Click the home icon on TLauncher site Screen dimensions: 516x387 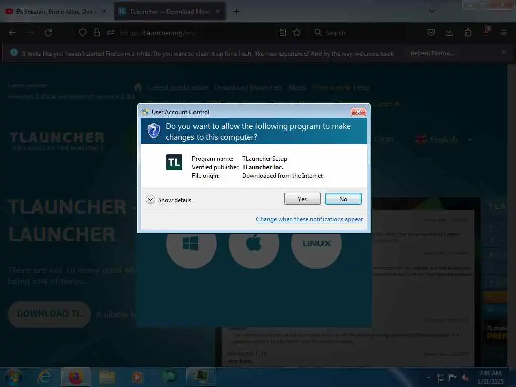coord(138,87)
